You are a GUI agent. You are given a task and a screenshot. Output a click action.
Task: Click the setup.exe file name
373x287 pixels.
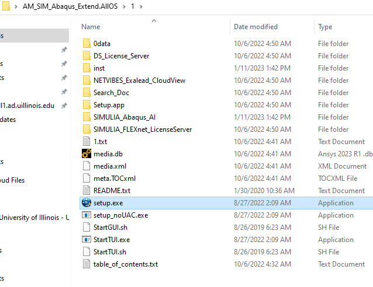108,203
